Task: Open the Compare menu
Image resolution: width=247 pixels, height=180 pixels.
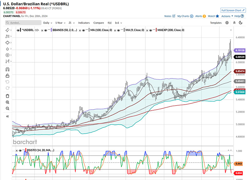Action: tap(98, 23)
